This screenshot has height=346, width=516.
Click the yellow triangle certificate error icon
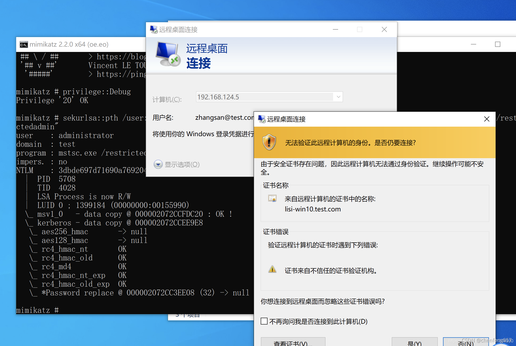272,269
